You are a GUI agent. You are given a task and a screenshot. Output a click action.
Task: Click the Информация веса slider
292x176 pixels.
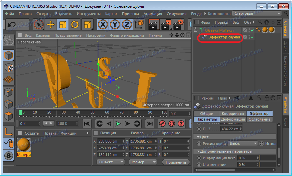pyautogui.click(x=268, y=158)
